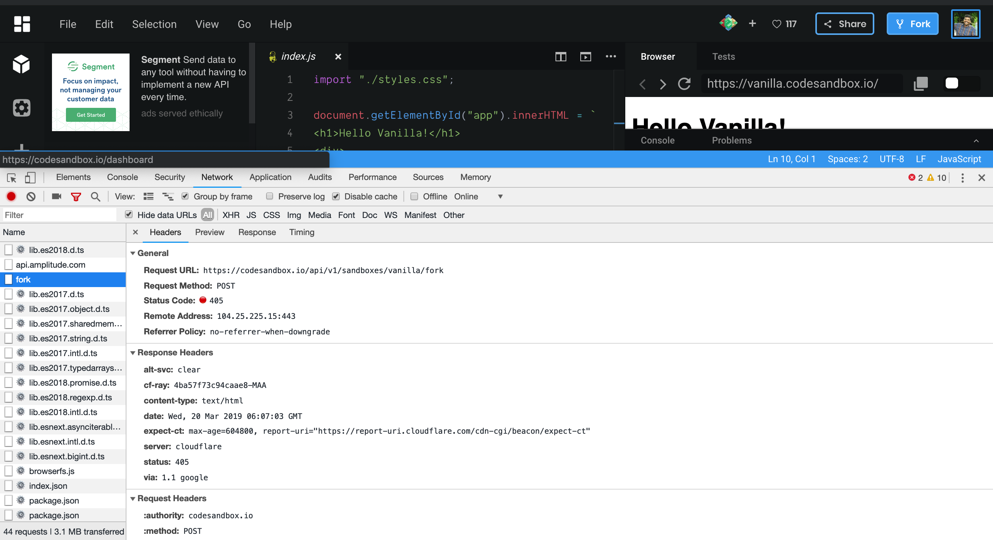Enable screenshot capture in Network panel
Image resolution: width=993 pixels, height=540 pixels.
56,196
